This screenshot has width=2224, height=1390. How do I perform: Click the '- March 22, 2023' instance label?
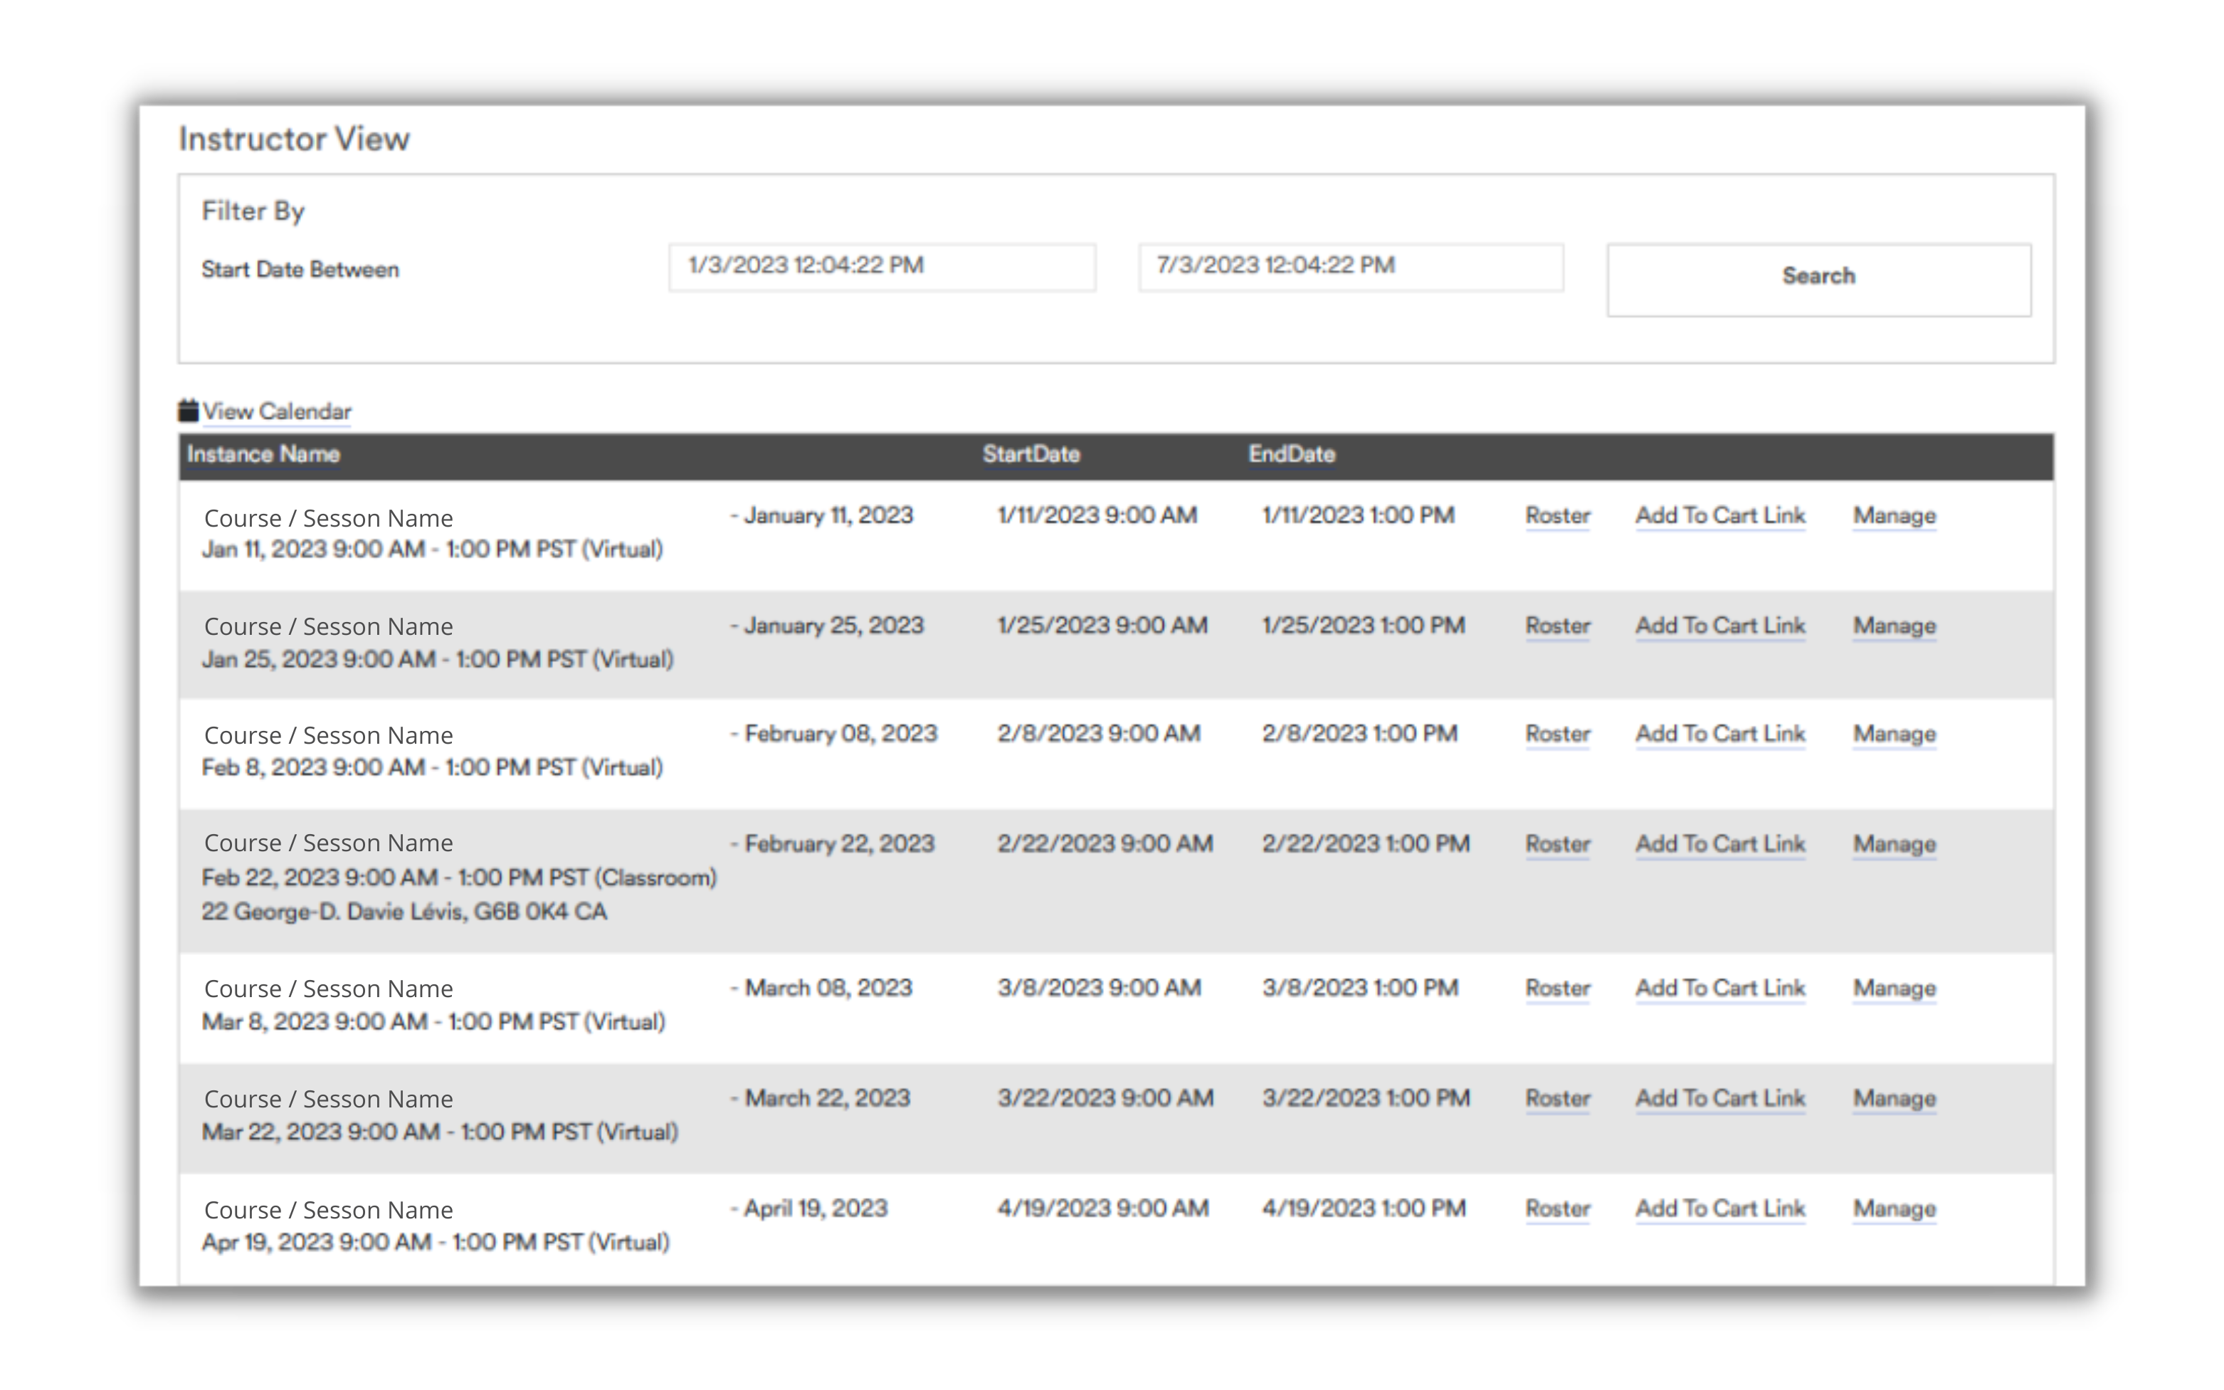point(820,1099)
